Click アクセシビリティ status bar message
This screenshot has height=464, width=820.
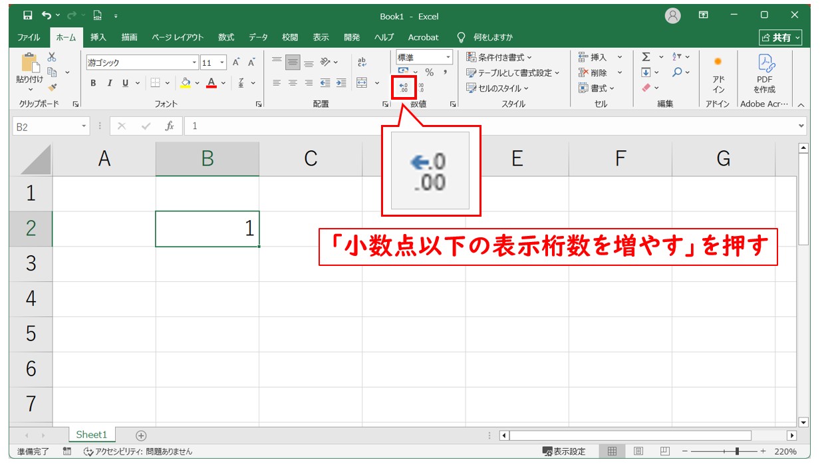[x=138, y=451]
